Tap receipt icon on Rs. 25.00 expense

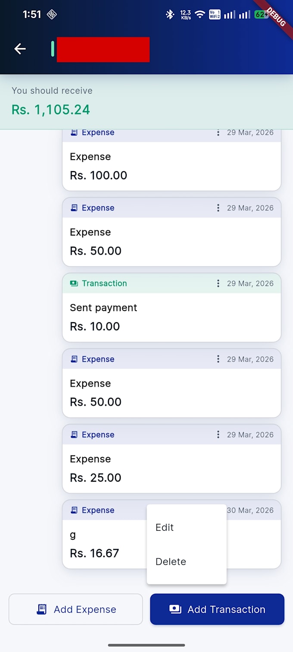[x=74, y=435]
